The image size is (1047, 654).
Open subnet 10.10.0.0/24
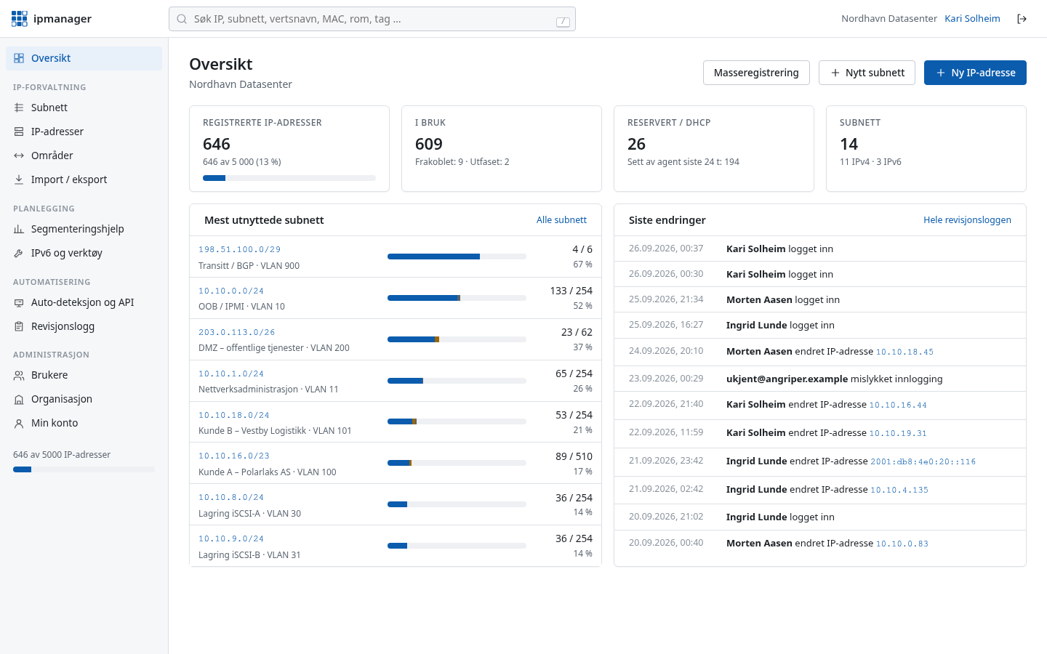[x=231, y=291]
